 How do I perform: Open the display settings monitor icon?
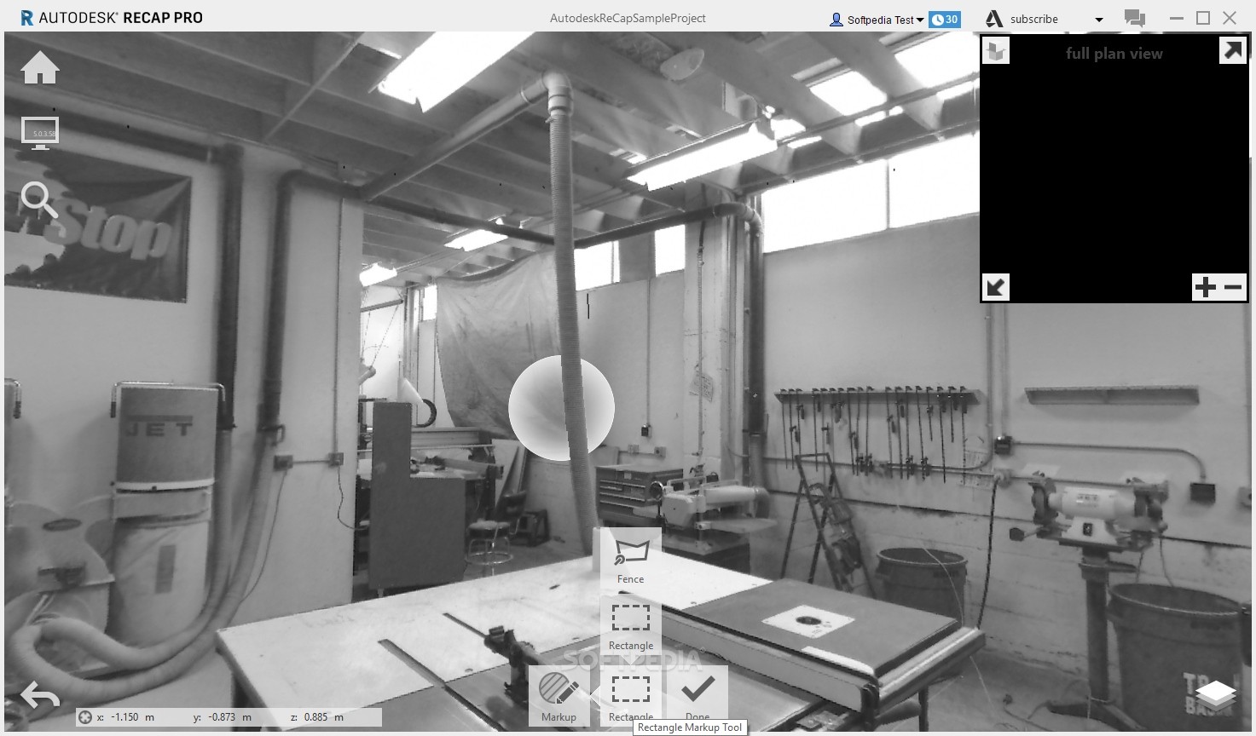[40, 133]
